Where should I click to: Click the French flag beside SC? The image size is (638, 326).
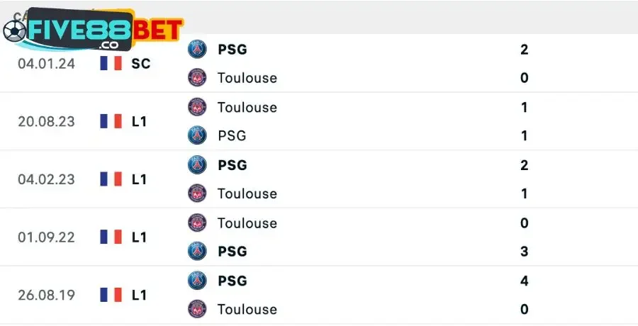click(x=111, y=64)
